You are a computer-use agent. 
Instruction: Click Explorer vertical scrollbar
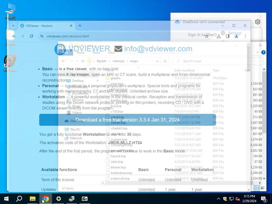coord(264,102)
